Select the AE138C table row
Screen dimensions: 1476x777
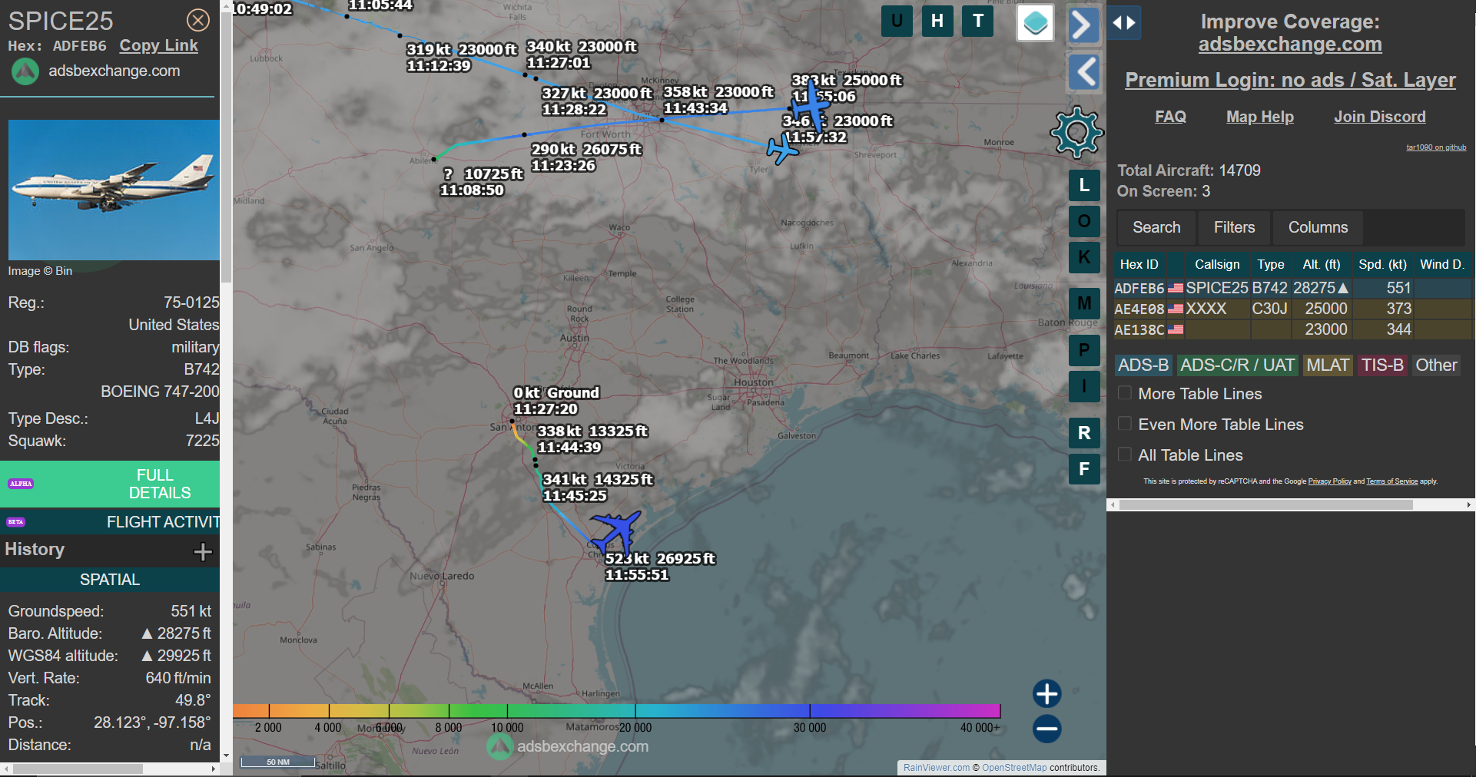[x=1292, y=329]
